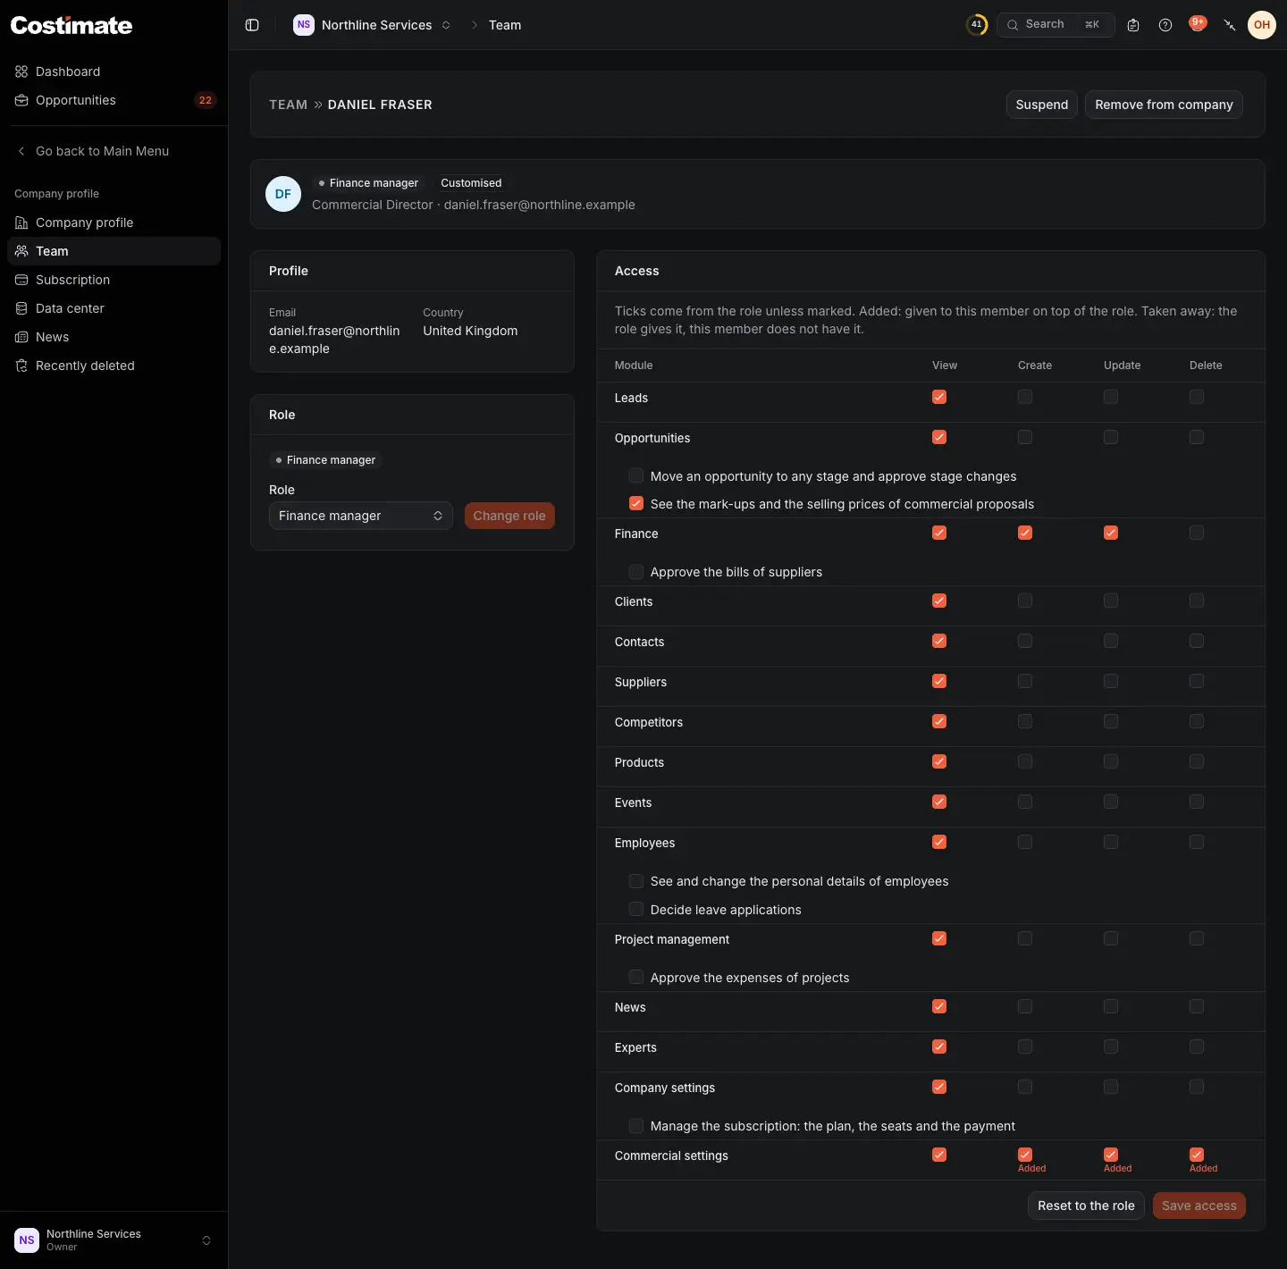Open notifications with the 9+ badge
The image size is (1287, 1269).
pyautogui.click(x=1198, y=24)
